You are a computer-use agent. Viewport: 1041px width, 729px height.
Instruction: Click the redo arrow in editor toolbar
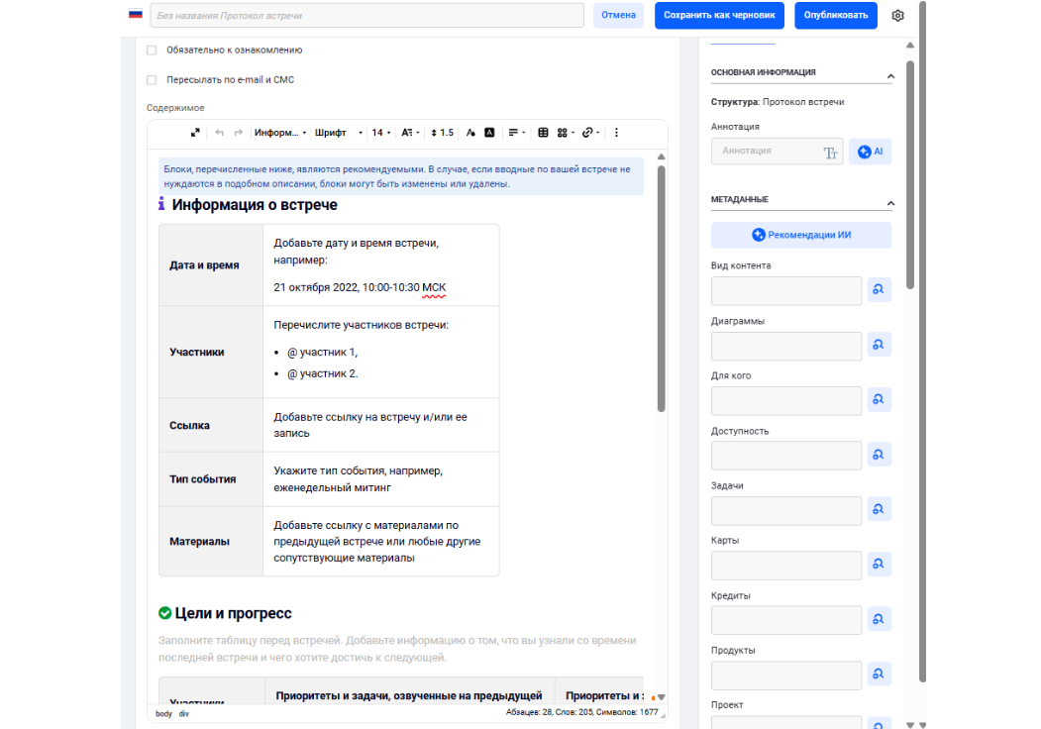point(239,133)
